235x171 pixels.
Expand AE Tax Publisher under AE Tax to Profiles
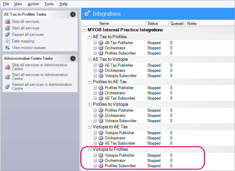click(x=95, y=43)
